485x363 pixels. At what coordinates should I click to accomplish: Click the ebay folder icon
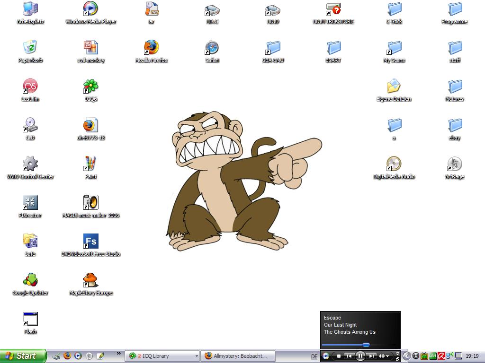coord(454,130)
